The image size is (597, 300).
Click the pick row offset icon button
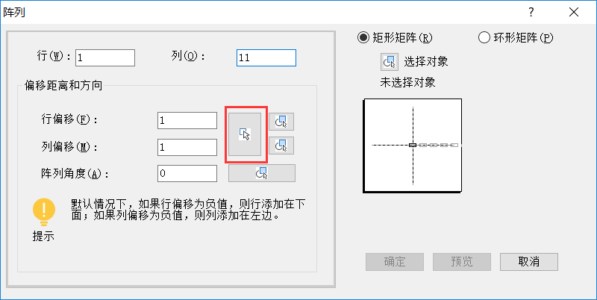[x=281, y=122]
